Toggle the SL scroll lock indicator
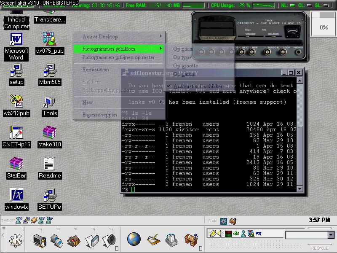The width and height of the screenshot is (337, 253). (326, 5)
